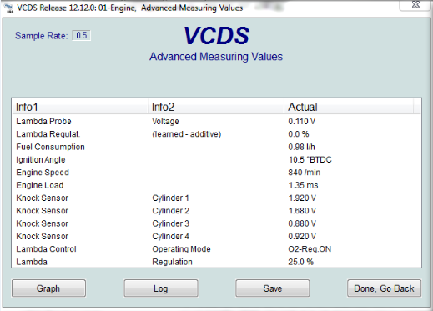
Task: Select the Lambda Regulat. row label
Action: (x=48, y=134)
